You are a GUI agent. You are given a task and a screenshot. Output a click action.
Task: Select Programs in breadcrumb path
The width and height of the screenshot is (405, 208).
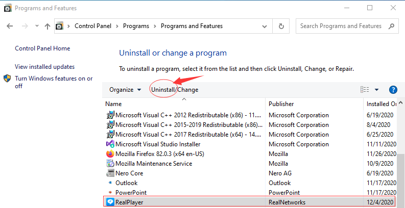click(136, 26)
